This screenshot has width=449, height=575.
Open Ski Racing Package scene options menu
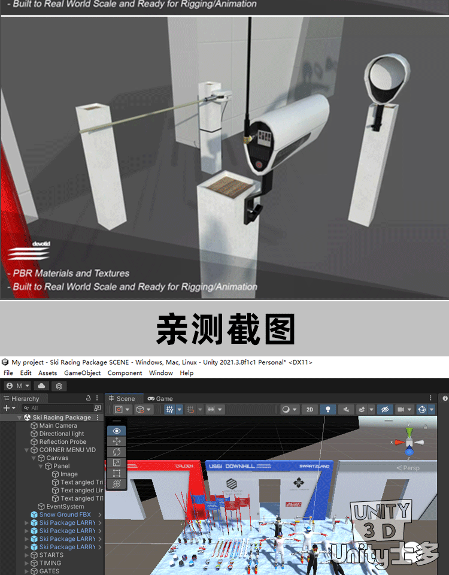click(98, 417)
